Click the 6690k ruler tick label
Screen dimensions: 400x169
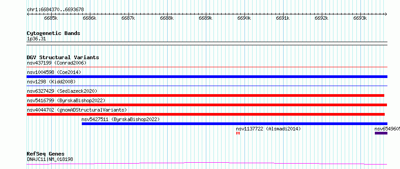[x=244, y=18]
